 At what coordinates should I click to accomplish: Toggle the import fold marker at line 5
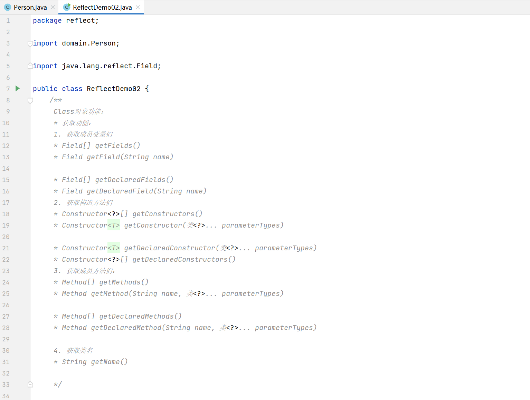(x=30, y=66)
